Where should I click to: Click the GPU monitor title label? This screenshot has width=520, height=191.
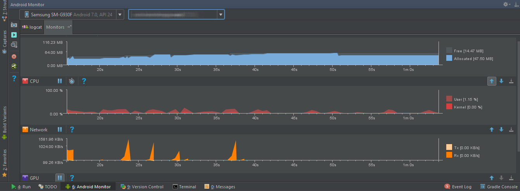coord(34,178)
